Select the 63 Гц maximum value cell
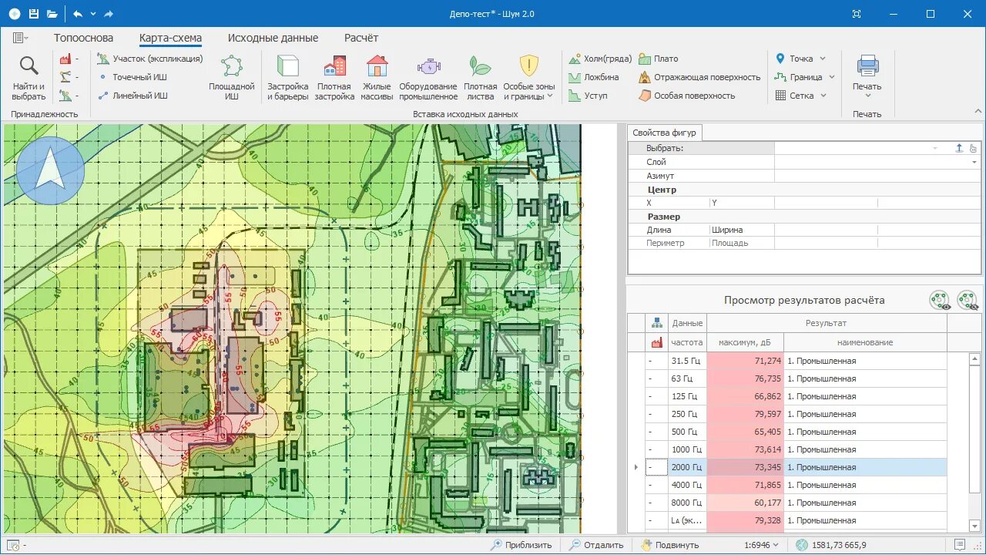 click(x=745, y=378)
